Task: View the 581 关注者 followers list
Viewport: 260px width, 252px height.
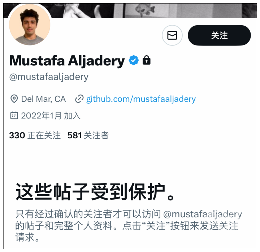Action: [88, 135]
